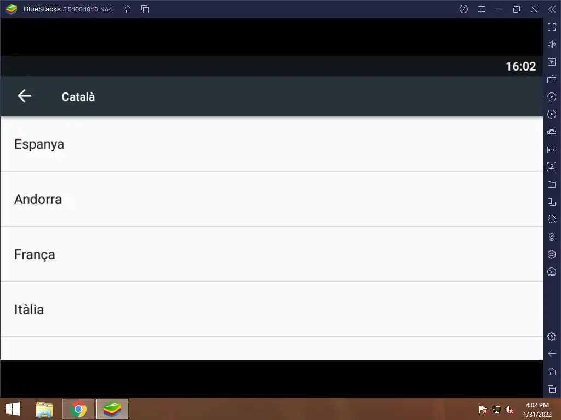Screen dimensions: 561x420
Task: Open the macro recorder icon in sidebar
Action: click(552, 97)
